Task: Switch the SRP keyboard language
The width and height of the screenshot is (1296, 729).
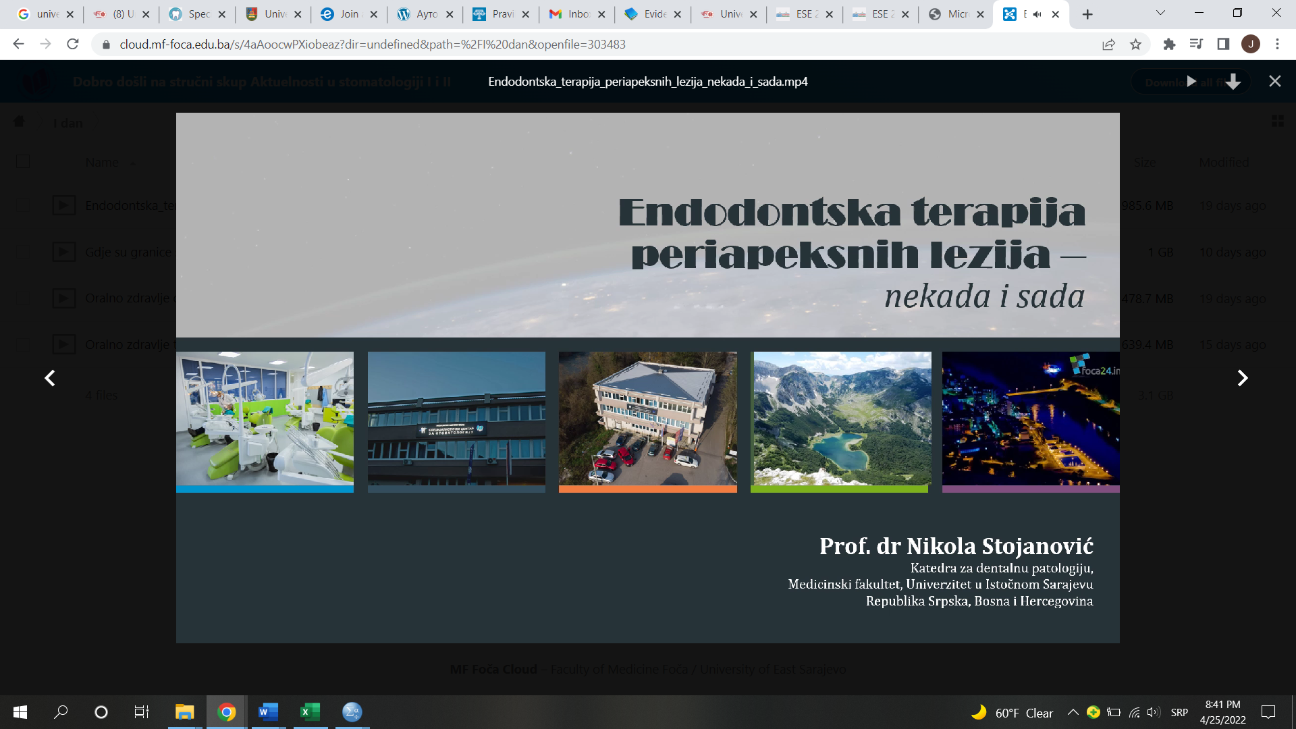Action: tap(1179, 713)
